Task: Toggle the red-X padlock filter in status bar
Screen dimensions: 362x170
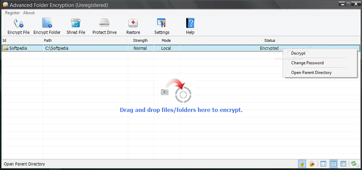Action: [x=312, y=164]
